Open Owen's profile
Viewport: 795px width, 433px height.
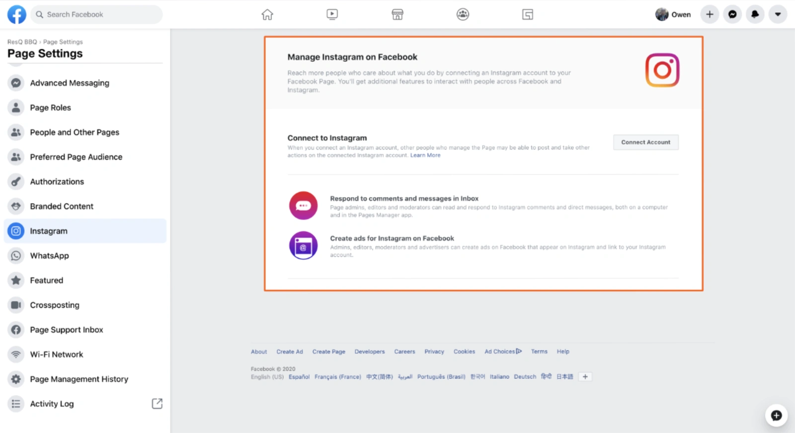(x=673, y=14)
